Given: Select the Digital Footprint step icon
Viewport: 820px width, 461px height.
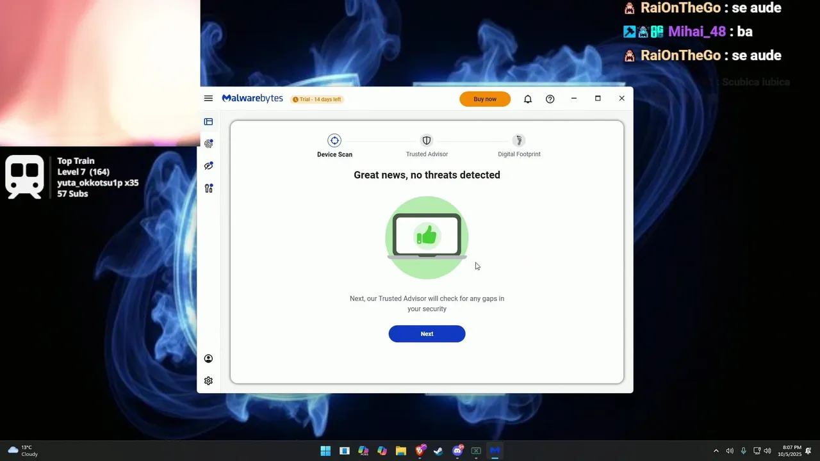Looking at the screenshot, I should [519, 140].
